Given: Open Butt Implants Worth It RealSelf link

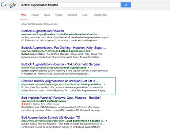Looking at the screenshot, I should coord(61,98).
